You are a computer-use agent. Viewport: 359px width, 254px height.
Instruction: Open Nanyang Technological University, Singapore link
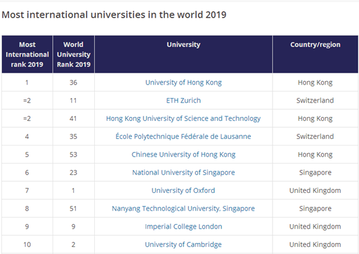point(183,209)
